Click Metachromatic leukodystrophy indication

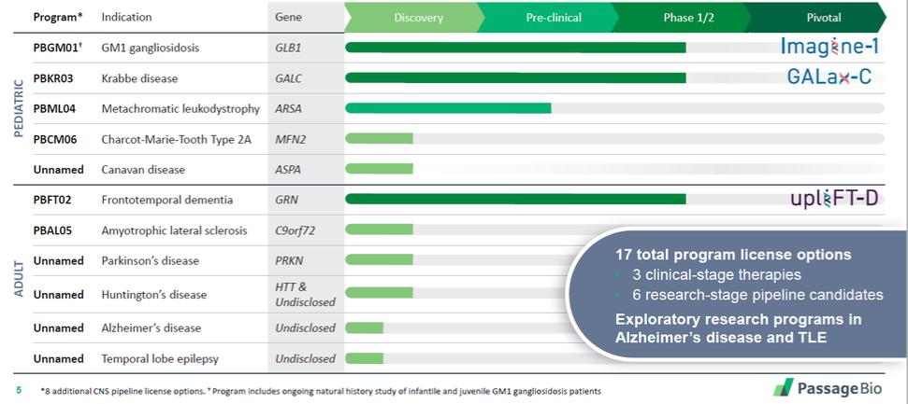point(180,108)
